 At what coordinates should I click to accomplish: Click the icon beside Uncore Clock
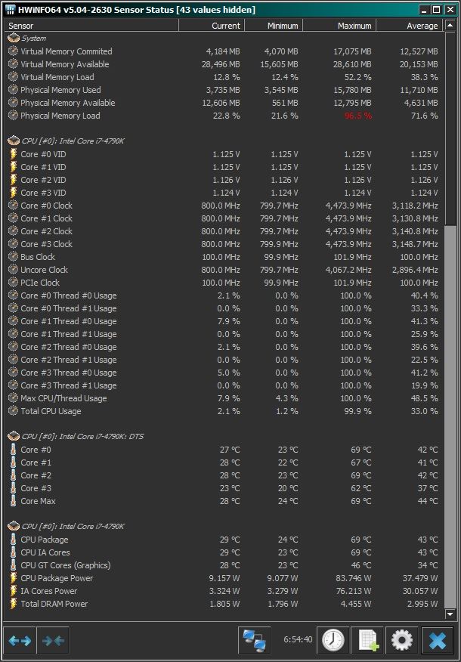pyautogui.click(x=14, y=270)
